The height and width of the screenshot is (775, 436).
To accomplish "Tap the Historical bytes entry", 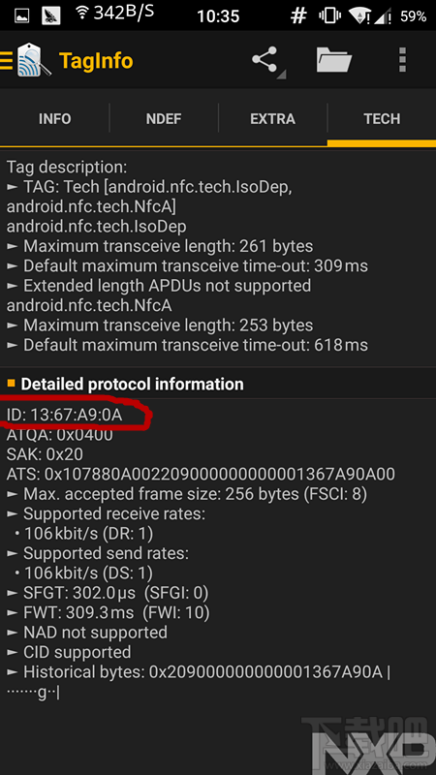I will click(x=199, y=682).
